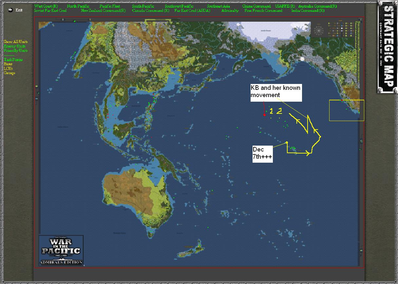Choose New Zealand Command(R) filter

103,10
